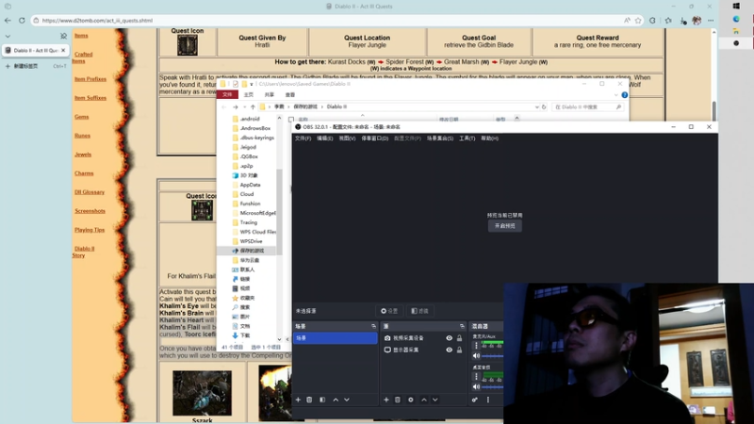Image resolution: width=754 pixels, height=424 pixels.
Task: Lock the display capture source
Action: click(x=459, y=350)
